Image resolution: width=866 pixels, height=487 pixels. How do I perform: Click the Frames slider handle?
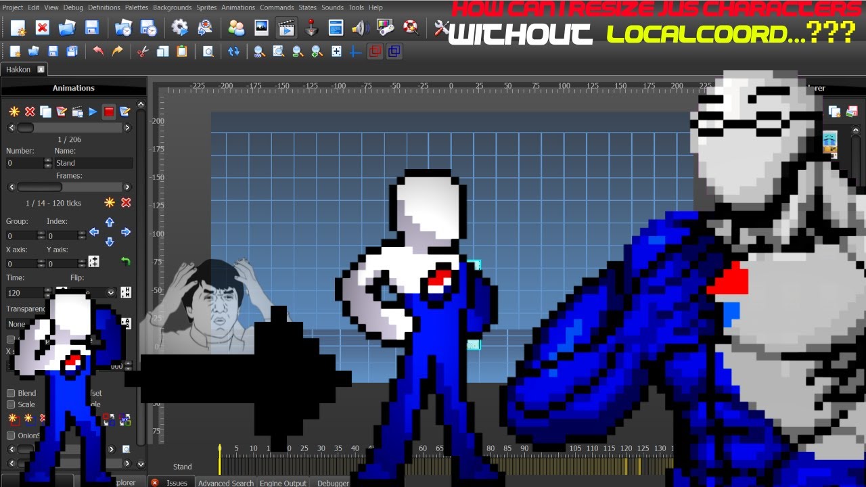click(39, 187)
